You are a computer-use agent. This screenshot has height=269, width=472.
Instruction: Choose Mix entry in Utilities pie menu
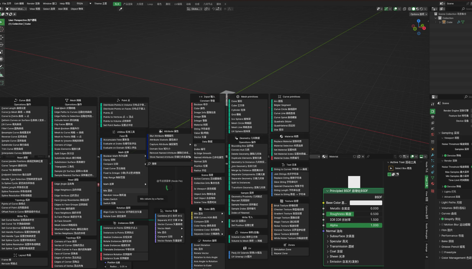(124, 191)
